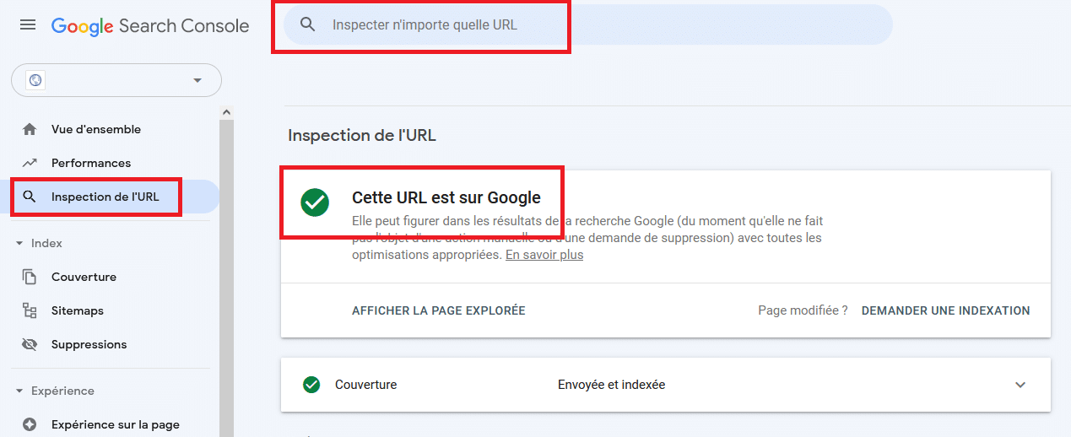The height and width of the screenshot is (437, 1071).
Task: Click DEMANDER UNE INDEXATION
Action: click(x=945, y=310)
